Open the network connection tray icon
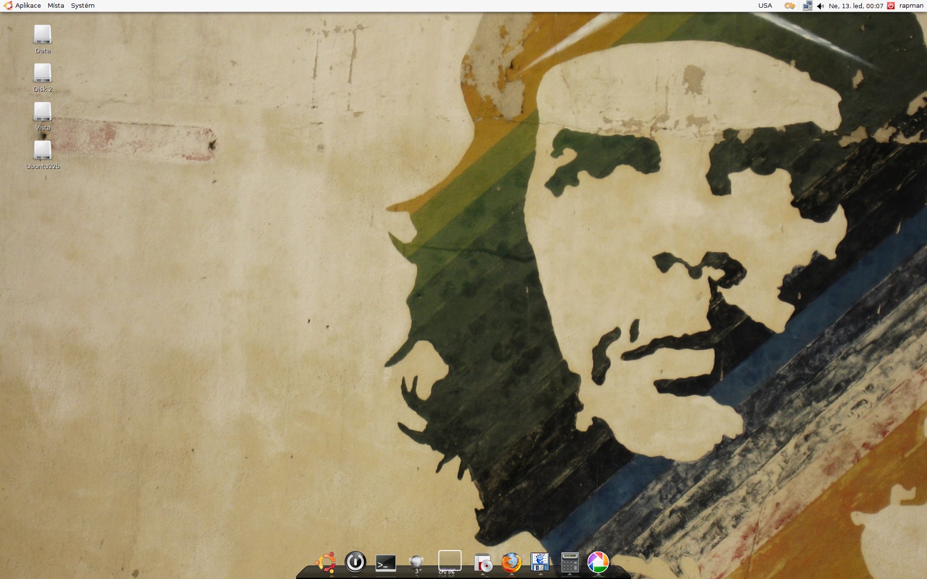The width and height of the screenshot is (927, 579). [807, 6]
